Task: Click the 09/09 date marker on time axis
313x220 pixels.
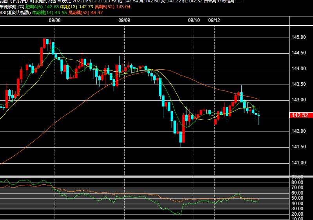Action: [x=124, y=20]
